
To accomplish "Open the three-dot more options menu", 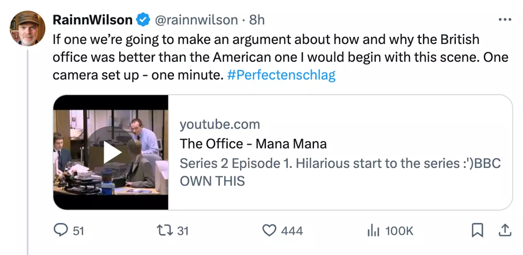I will (x=505, y=20).
